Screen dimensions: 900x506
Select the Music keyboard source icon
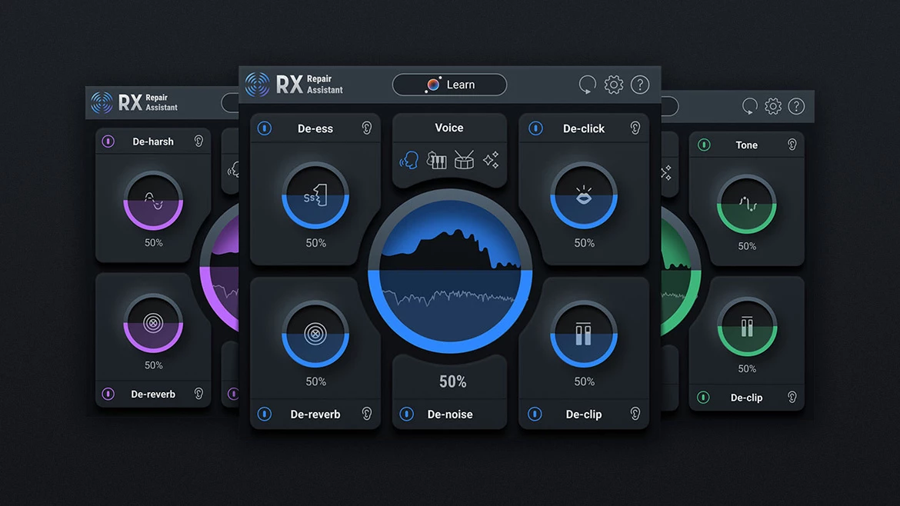(x=436, y=159)
